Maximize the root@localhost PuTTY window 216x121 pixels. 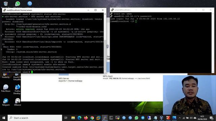coord(96,10)
